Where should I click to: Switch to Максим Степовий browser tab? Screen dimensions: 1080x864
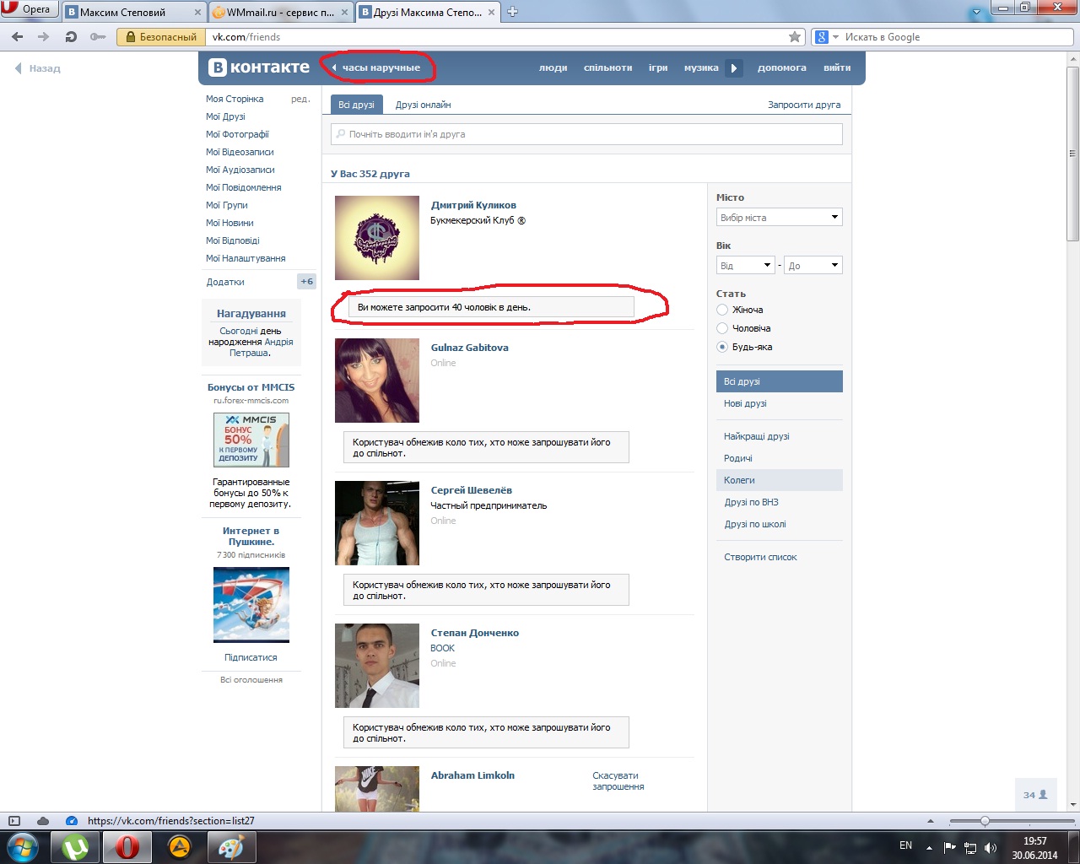133,12
